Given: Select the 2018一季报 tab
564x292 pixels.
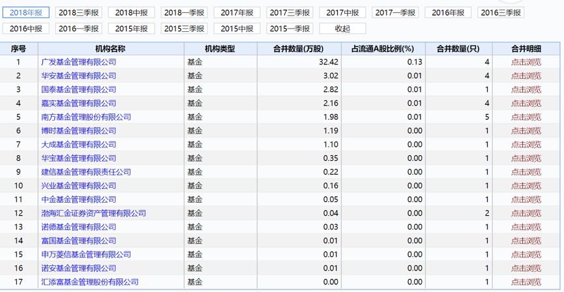Looking at the screenshot, I should [184, 12].
